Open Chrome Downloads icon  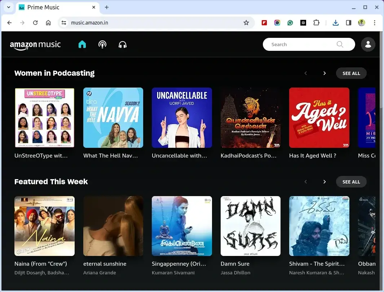335,23
